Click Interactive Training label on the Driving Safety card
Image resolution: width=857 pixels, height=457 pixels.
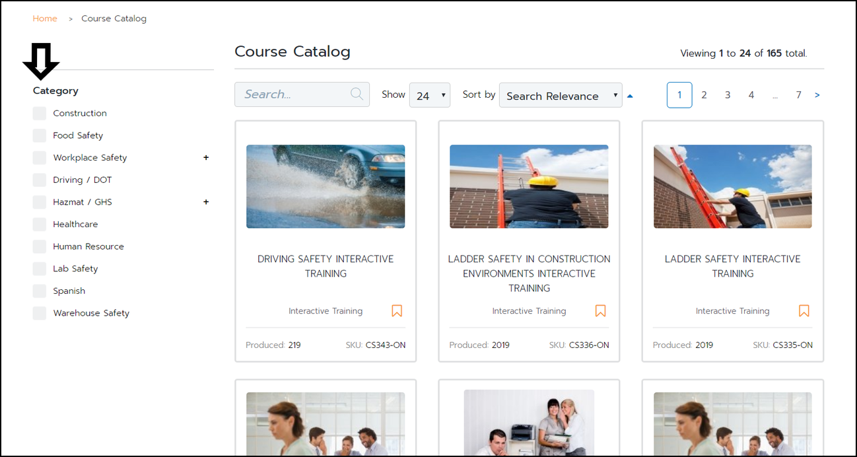[326, 311]
